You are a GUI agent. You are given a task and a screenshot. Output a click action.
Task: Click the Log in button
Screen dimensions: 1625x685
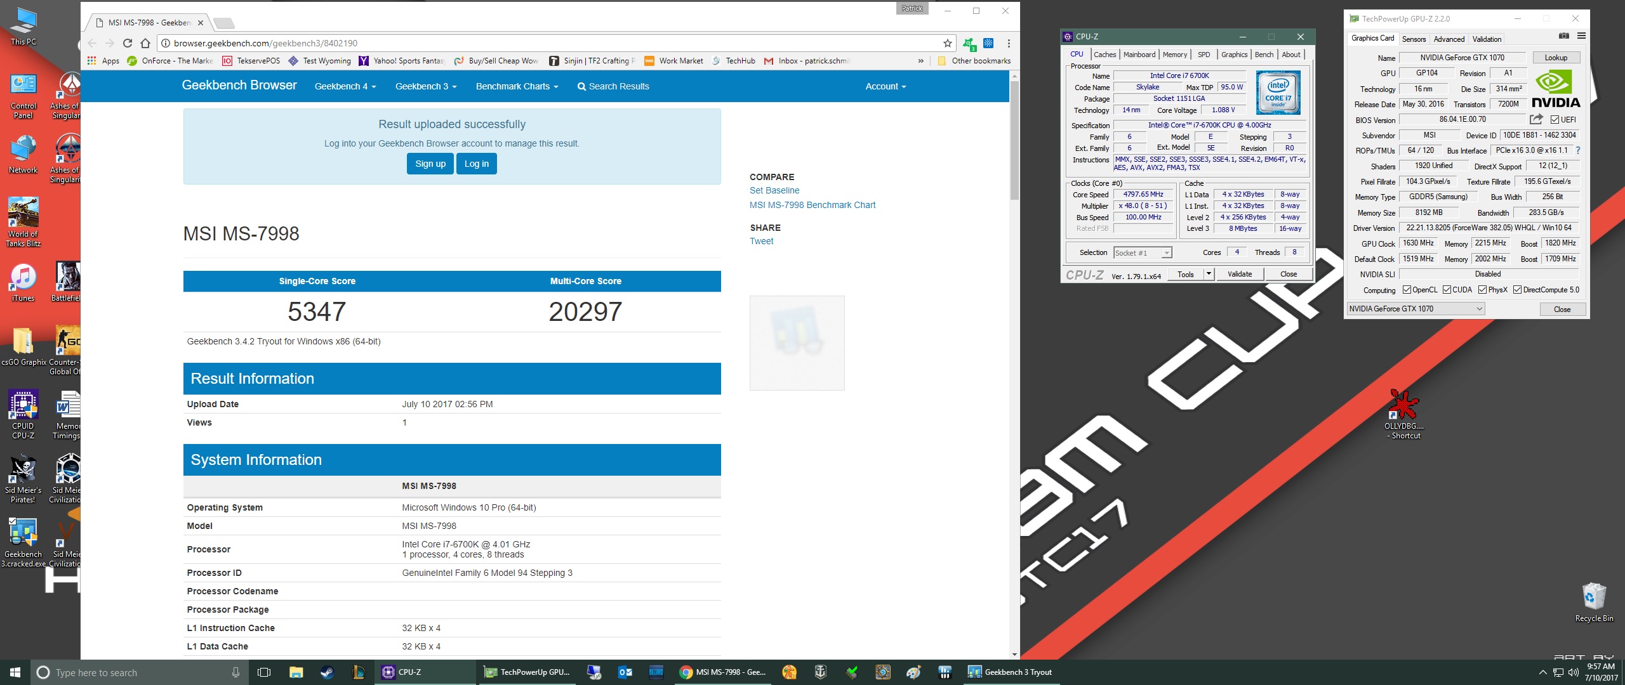(477, 164)
